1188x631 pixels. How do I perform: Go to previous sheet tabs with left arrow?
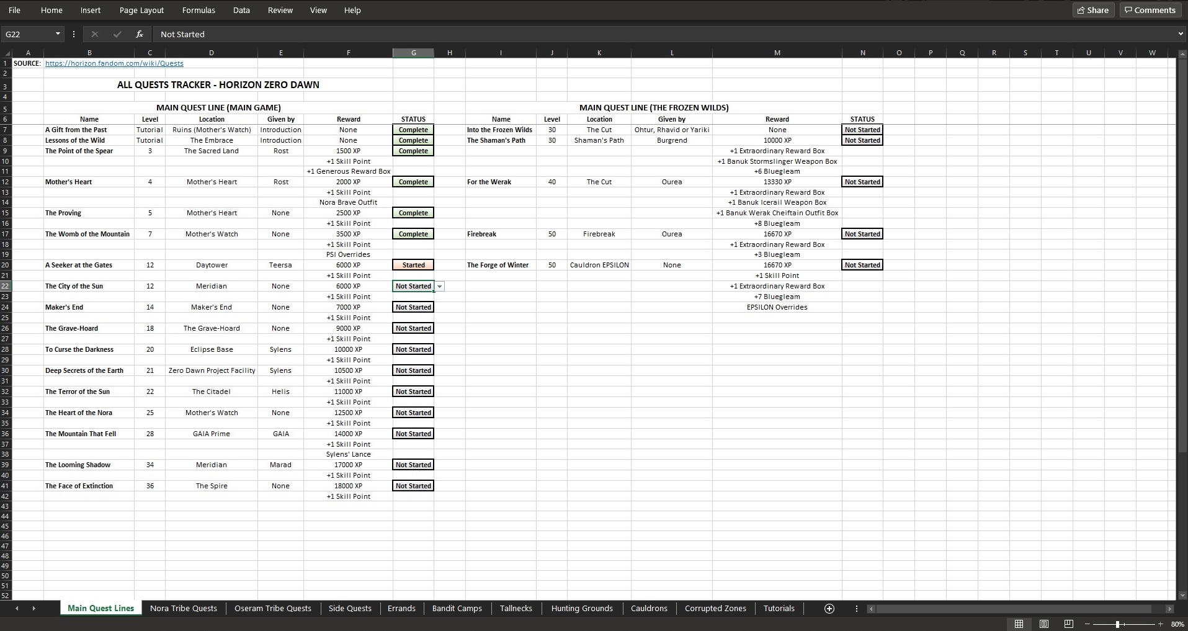pos(17,609)
